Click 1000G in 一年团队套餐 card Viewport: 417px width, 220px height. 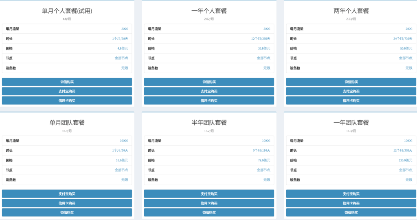[408, 141]
